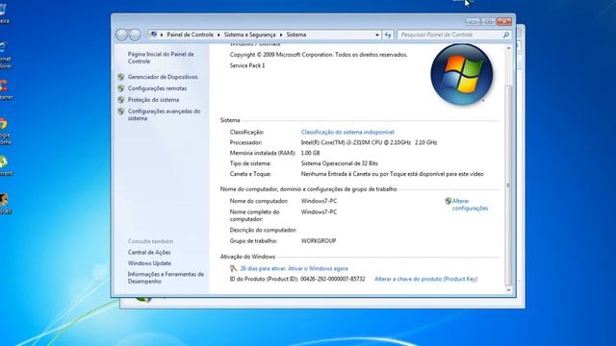The width and height of the screenshot is (616, 346).
Task: Click Alterar configurações link
Action: click(470, 205)
